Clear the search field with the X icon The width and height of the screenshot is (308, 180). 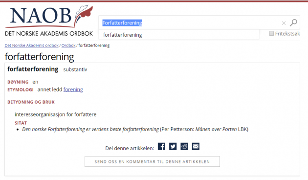[284, 23]
